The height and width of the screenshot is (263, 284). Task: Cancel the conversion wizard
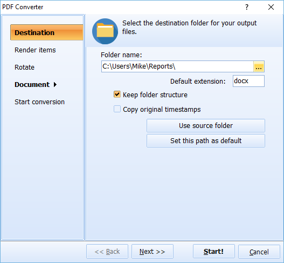point(259,251)
